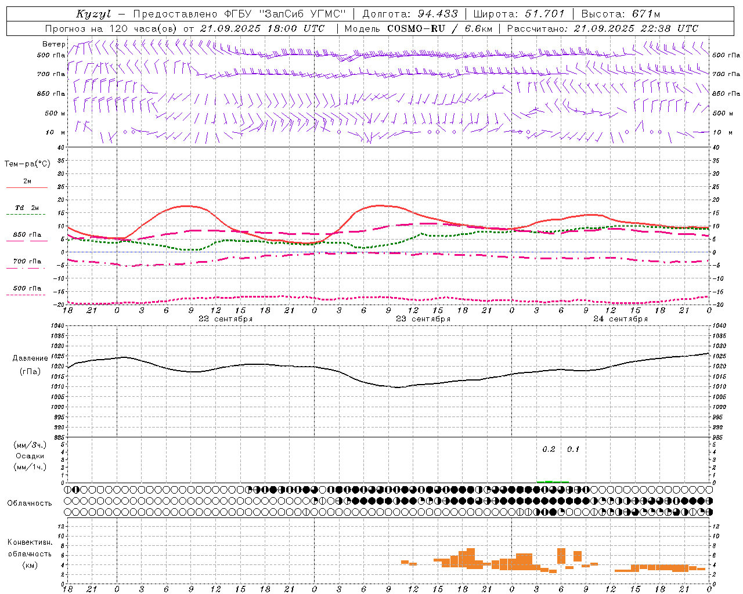
Task: Click the "Ветер" wind panel label
Action: pos(54,44)
